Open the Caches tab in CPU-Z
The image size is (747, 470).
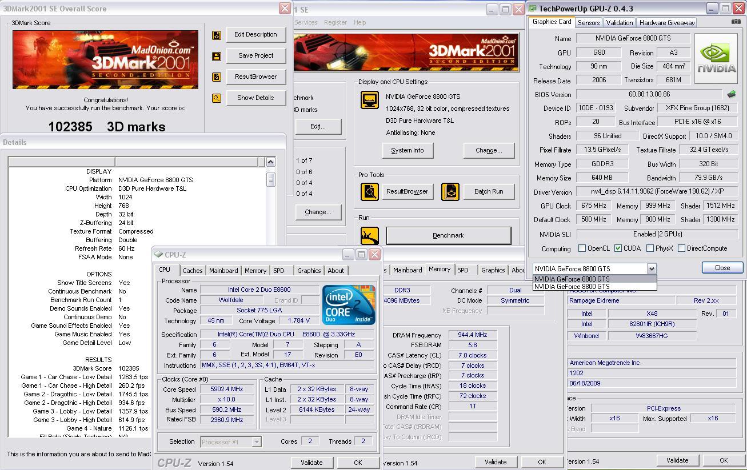pyautogui.click(x=192, y=271)
